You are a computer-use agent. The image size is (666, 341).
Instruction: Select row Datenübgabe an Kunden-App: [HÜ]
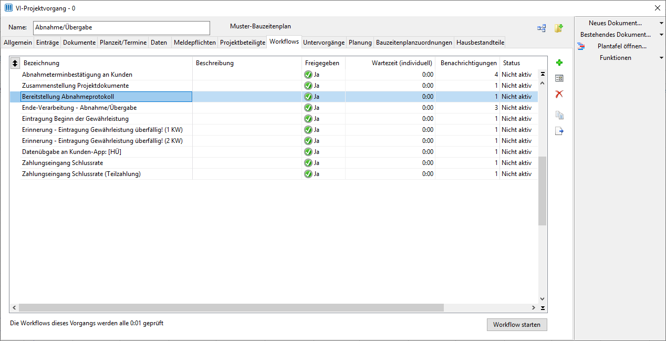(x=274, y=152)
